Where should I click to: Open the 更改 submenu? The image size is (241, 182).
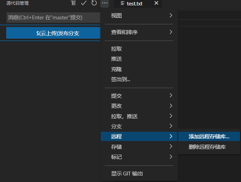(x=139, y=106)
